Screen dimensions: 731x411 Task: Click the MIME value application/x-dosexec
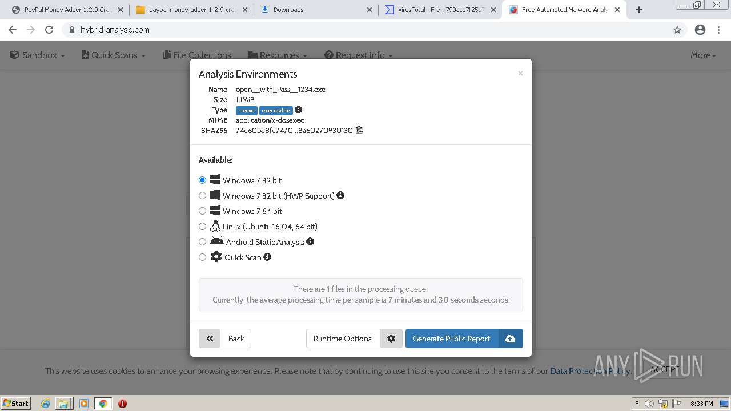270,120
